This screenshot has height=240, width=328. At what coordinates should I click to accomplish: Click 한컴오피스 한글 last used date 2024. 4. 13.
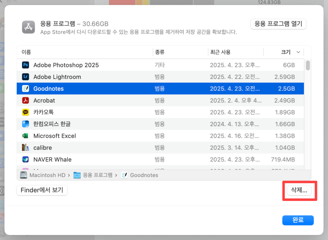click(x=234, y=124)
